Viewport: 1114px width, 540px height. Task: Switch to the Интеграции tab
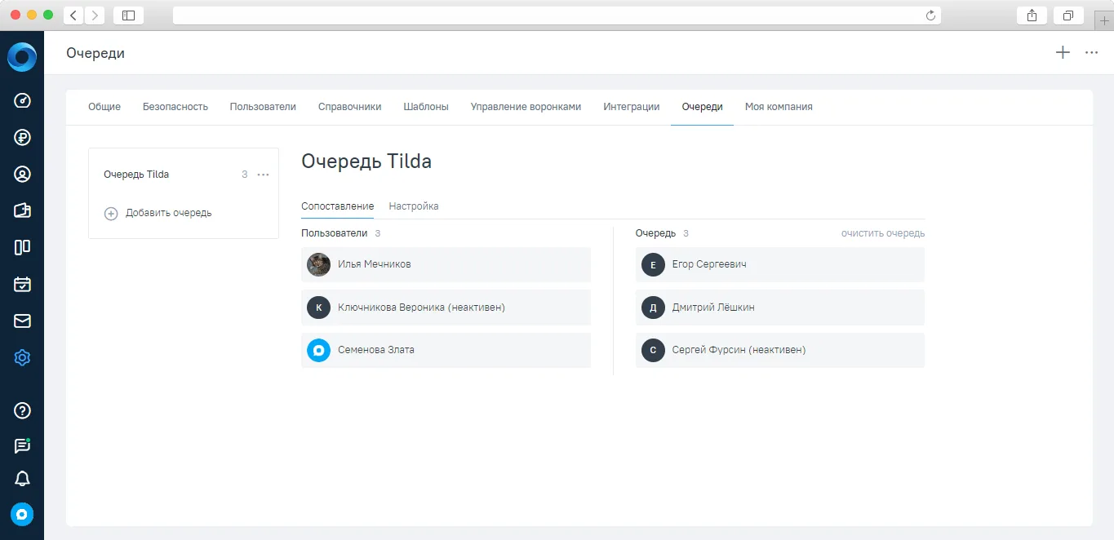pyautogui.click(x=632, y=107)
